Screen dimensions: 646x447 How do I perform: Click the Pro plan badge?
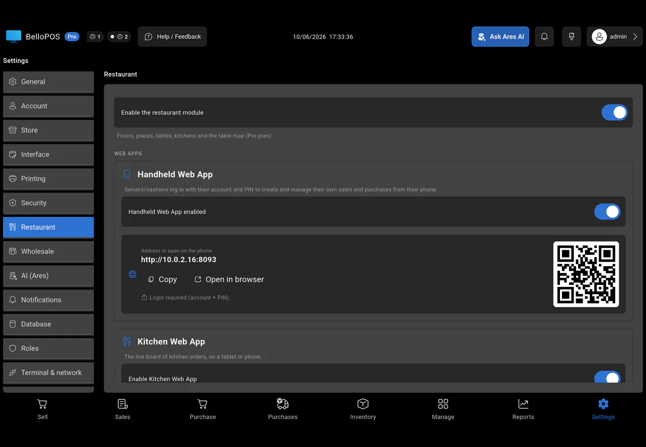[x=72, y=36]
